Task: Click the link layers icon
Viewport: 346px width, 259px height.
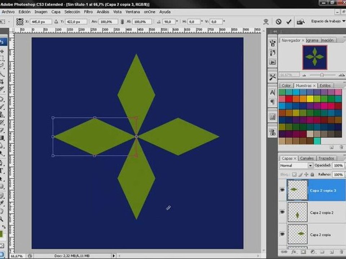Action: 284,252
